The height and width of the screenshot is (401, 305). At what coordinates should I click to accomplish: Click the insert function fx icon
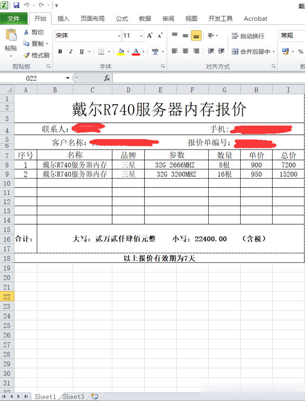tap(107, 78)
